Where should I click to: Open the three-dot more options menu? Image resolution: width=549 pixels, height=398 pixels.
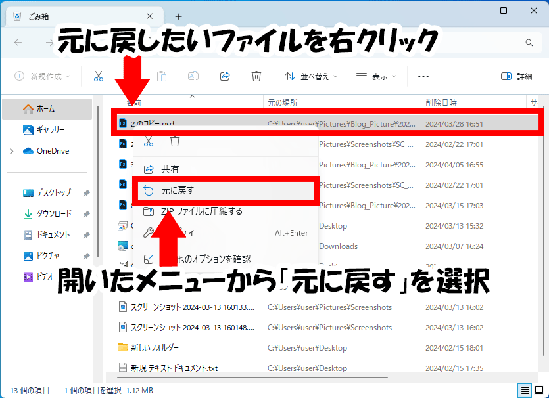click(x=423, y=76)
